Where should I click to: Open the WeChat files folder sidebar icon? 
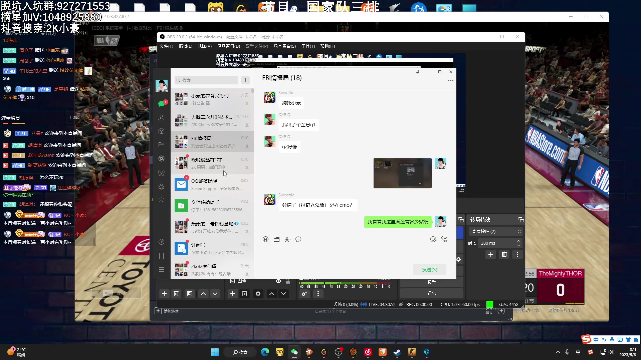pyautogui.click(x=162, y=145)
